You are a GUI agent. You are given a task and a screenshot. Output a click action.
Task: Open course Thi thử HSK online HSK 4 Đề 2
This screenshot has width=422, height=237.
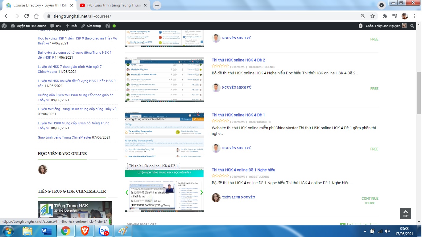[x=238, y=60]
